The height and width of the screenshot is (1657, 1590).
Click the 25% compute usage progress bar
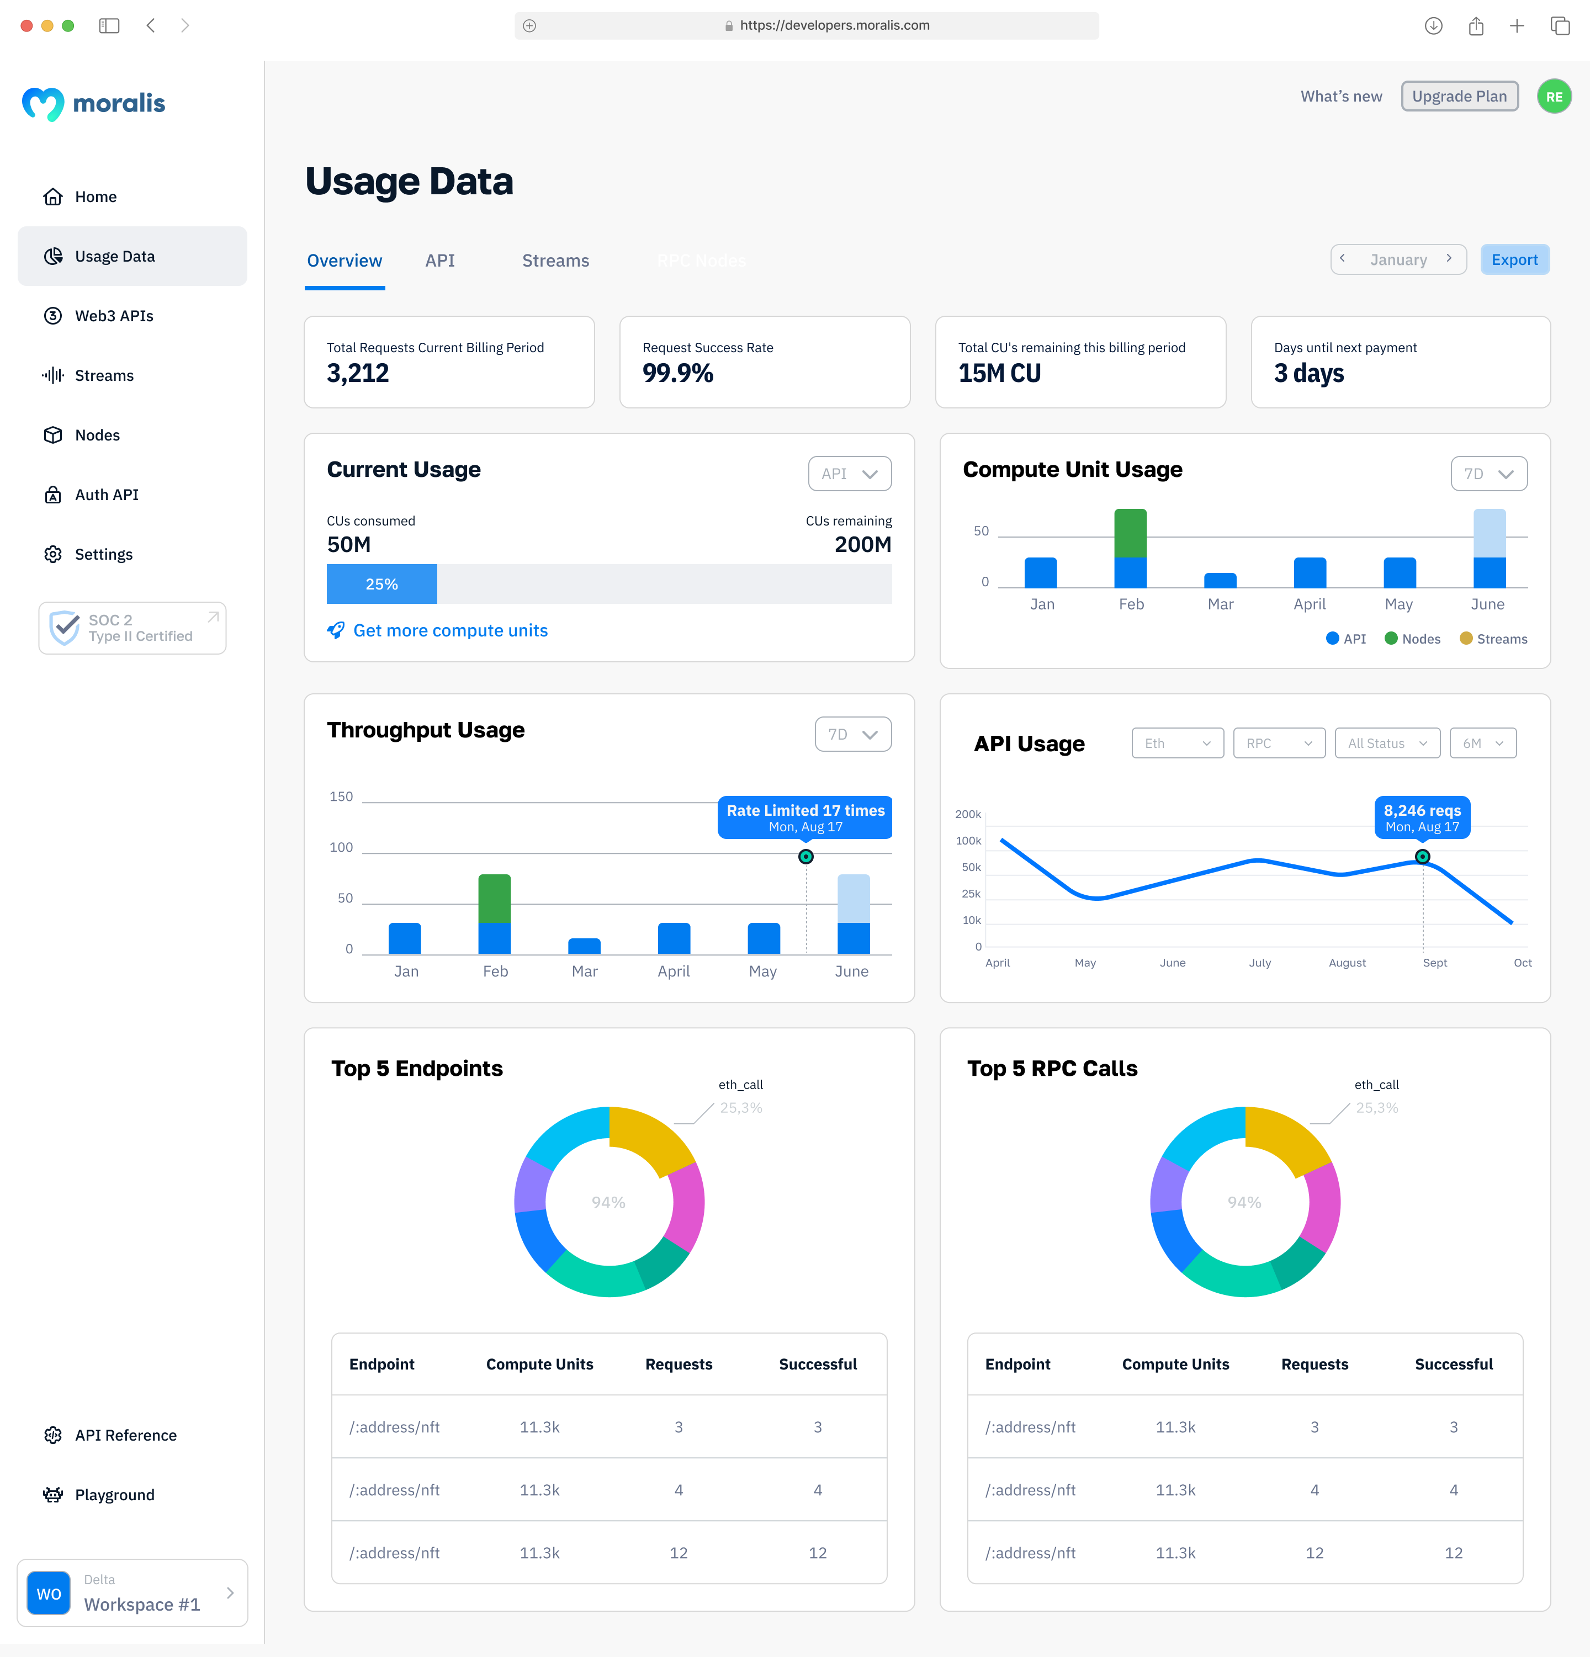pyautogui.click(x=381, y=583)
